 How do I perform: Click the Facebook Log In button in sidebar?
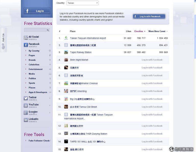click(x=37, y=11)
